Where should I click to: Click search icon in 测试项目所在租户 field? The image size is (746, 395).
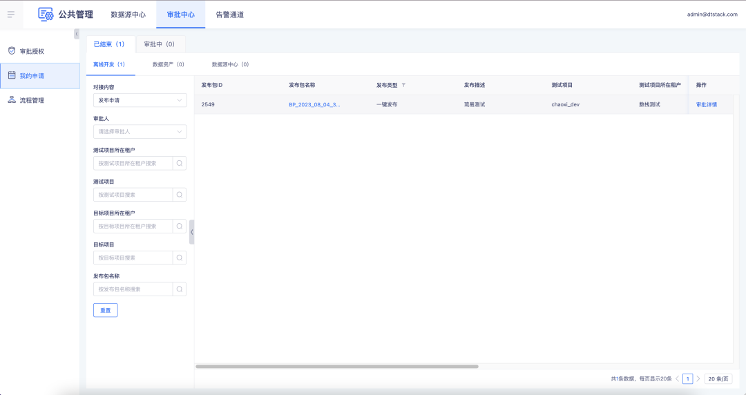click(x=180, y=164)
